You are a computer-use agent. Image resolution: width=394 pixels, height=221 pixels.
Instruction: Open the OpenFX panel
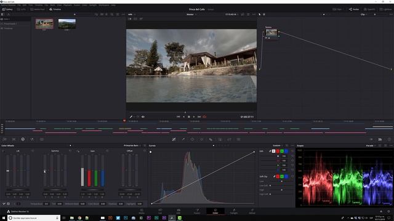(x=369, y=9)
